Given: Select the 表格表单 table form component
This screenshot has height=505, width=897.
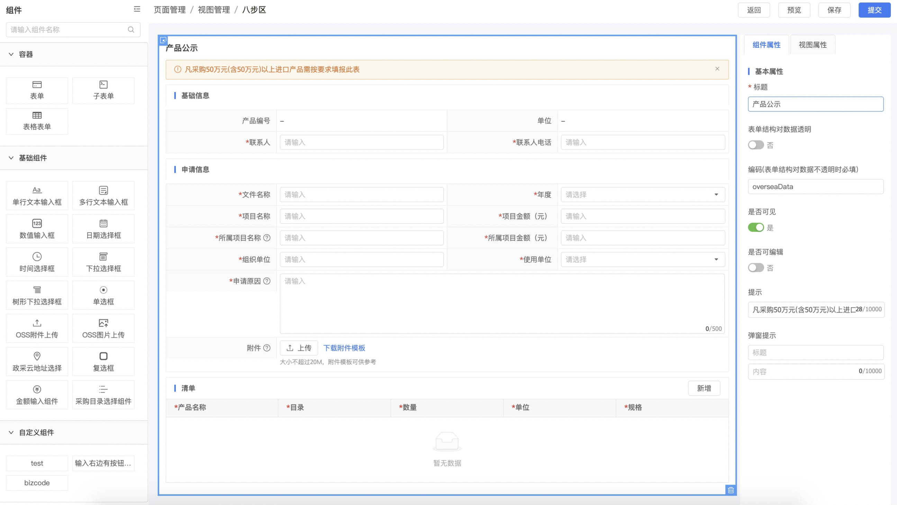Looking at the screenshot, I should tap(37, 121).
